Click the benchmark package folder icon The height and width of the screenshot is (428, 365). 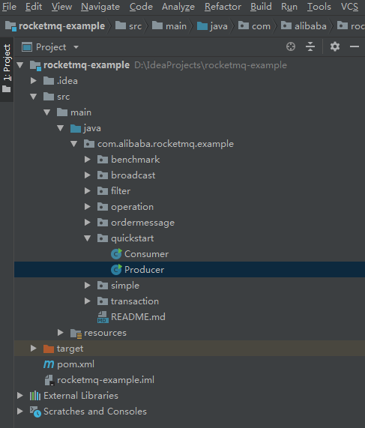(103, 160)
